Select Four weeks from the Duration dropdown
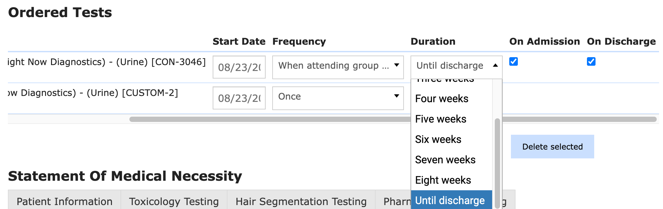The image size is (663, 209). tap(442, 99)
